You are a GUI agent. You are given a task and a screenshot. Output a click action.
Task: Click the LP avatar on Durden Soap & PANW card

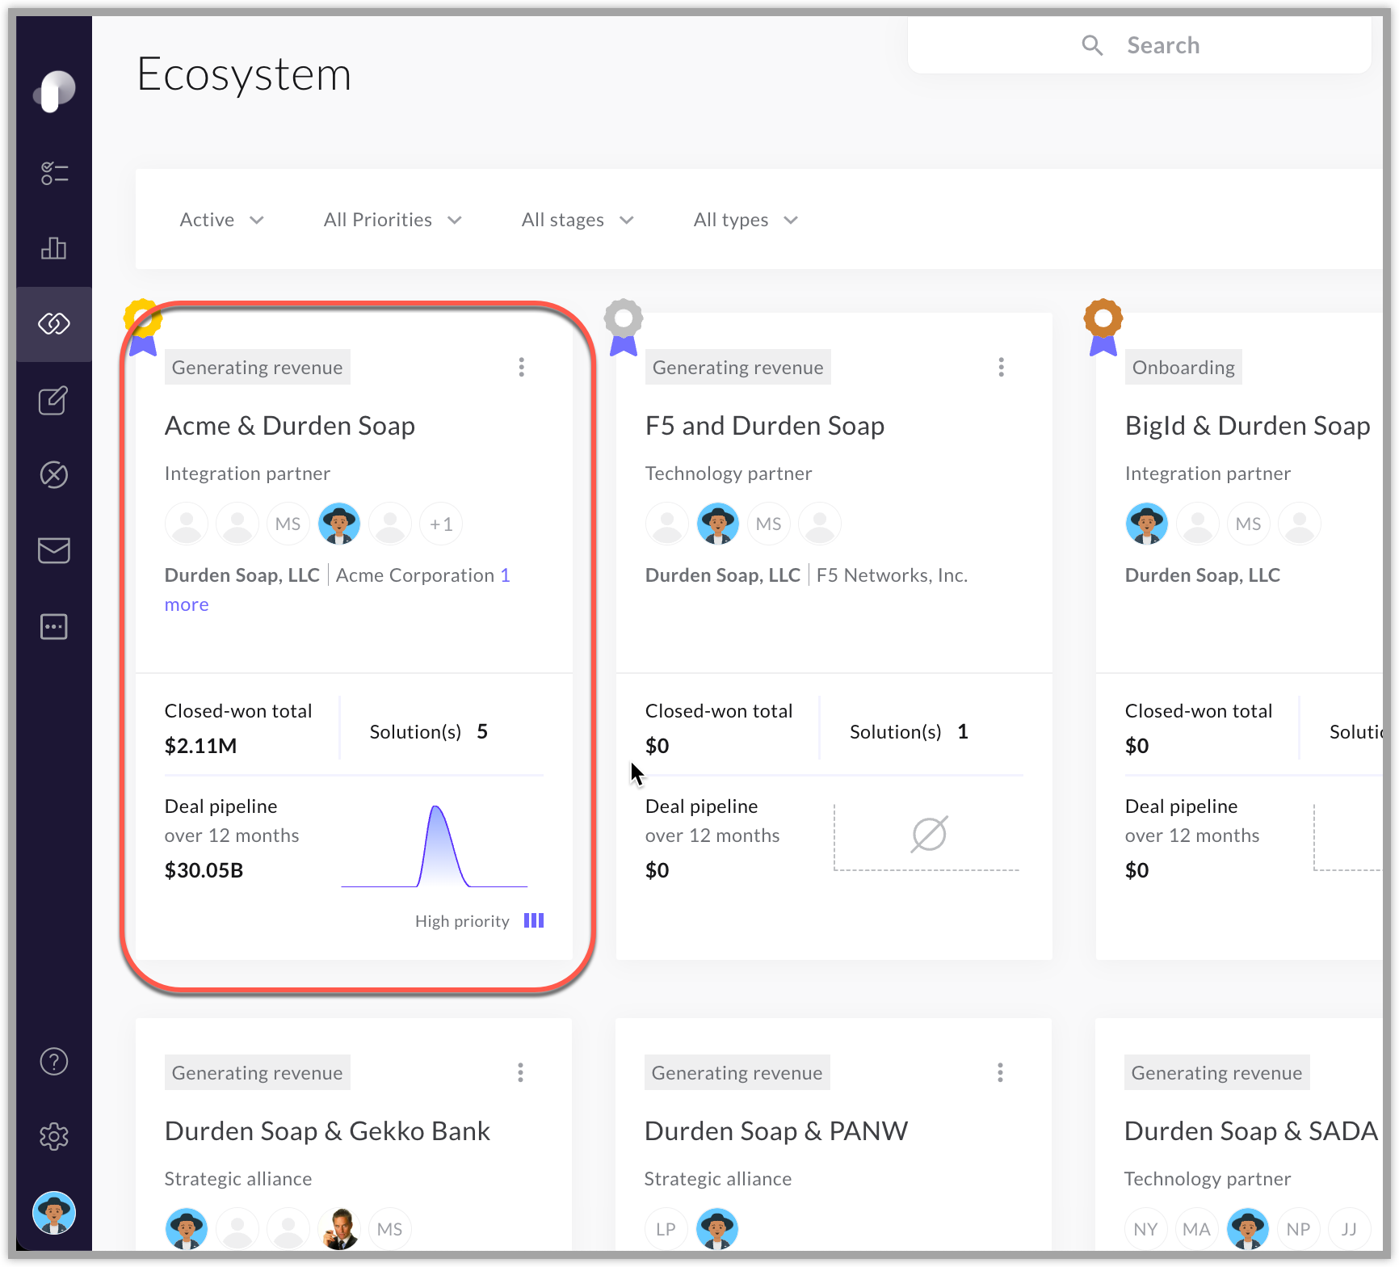point(666,1229)
